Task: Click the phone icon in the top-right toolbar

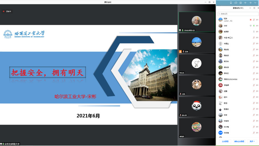Action: 231,3
